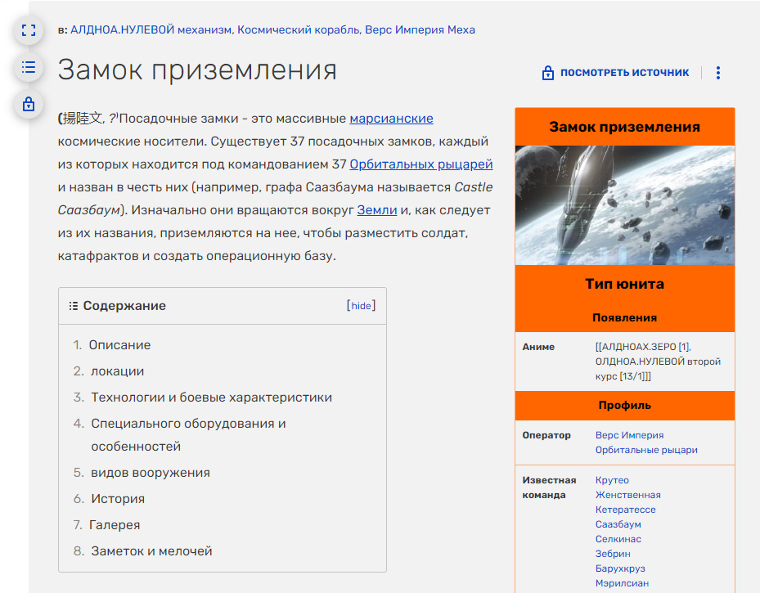The width and height of the screenshot is (760, 593).
Task: Click the padlock icon in left sidebar
Action: [x=29, y=104]
